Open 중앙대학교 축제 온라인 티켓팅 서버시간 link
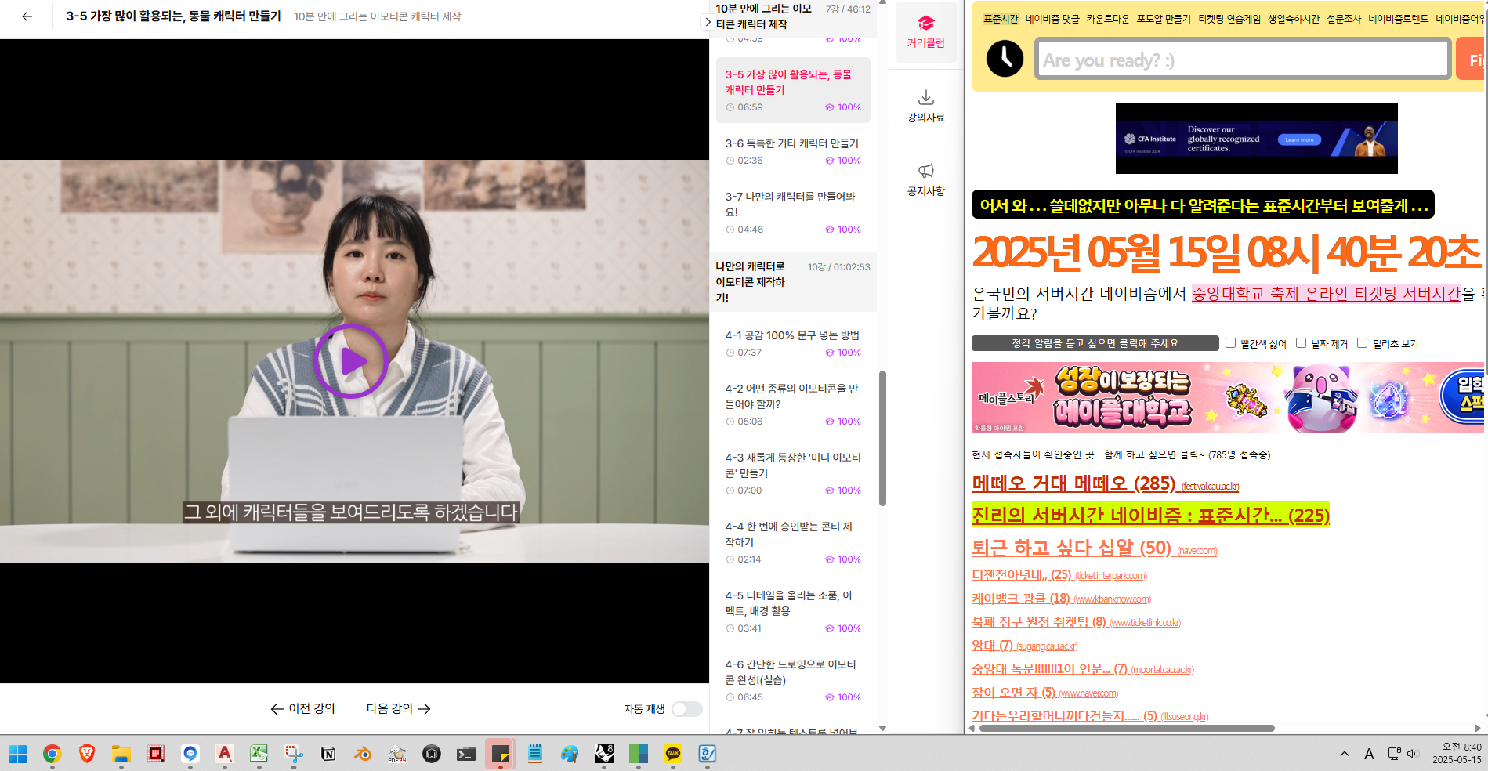 point(1326,294)
